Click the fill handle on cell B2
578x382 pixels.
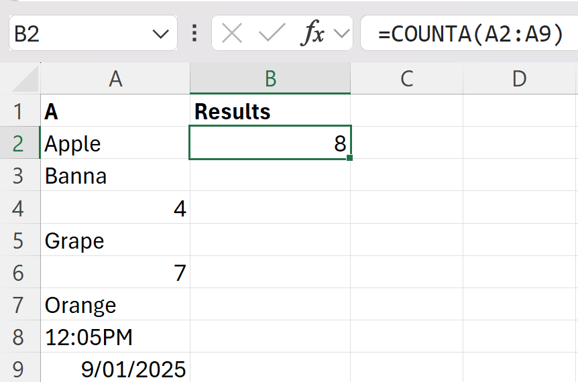(350, 159)
